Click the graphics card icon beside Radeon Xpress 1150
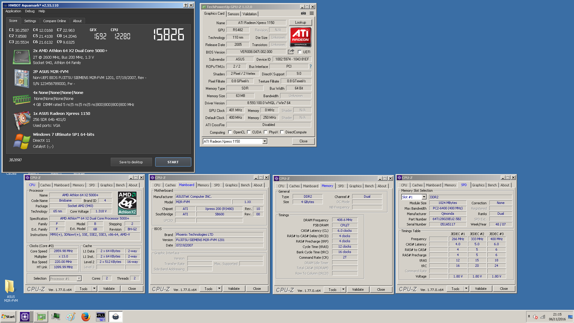This screenshot has width=574, height=323. coord(22,120)
